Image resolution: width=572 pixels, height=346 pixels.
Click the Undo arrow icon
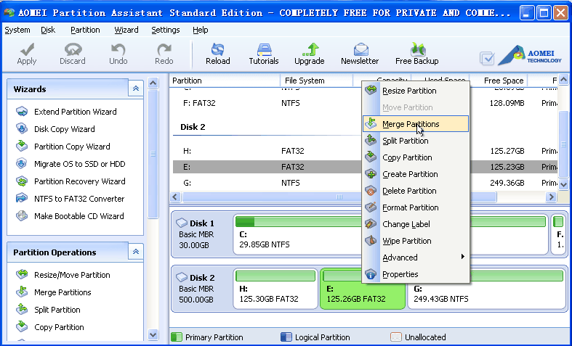(118, 49)
